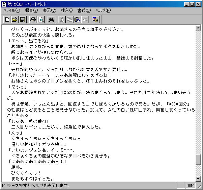Open the ファイル(F) menu
203x190 pixels.
click(x=11, y=10)
